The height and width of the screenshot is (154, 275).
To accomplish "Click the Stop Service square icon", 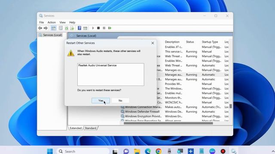I will click(x=98, y=28).
